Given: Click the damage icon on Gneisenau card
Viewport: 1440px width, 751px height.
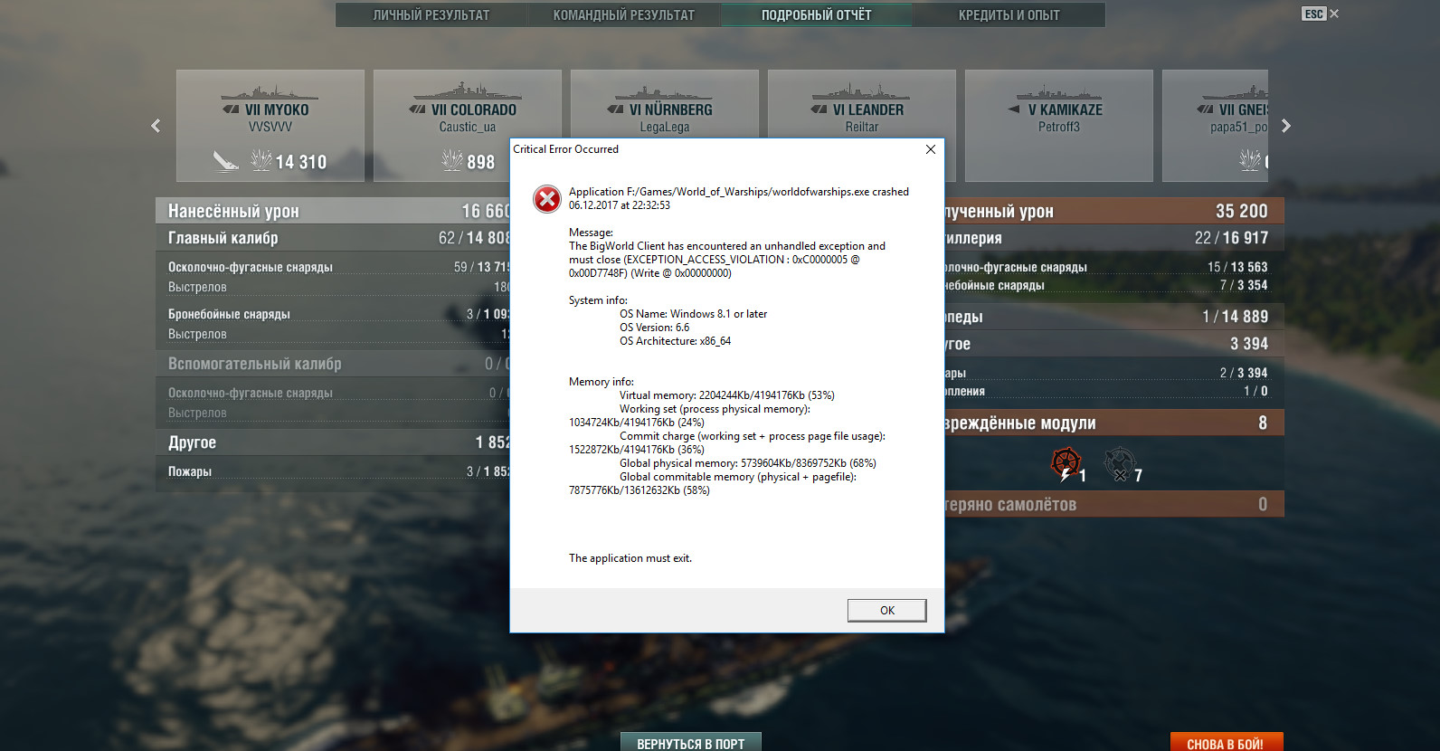Looking at the screenshot, I should (1250, 161).
